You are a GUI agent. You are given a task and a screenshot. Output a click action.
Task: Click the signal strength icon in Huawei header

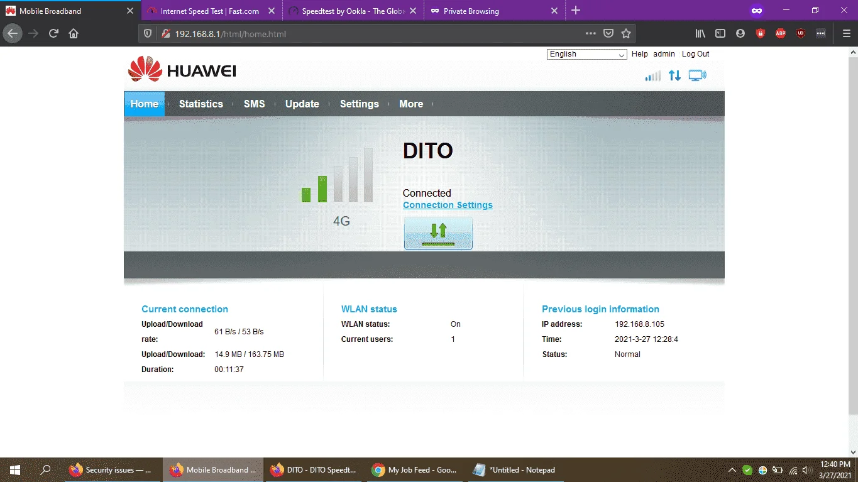[653, 76]
